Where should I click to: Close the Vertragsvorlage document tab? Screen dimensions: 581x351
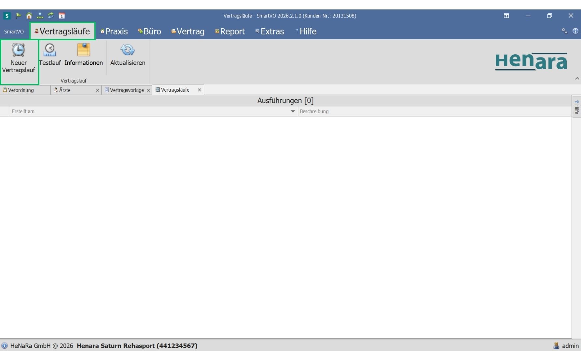point(148,90)
